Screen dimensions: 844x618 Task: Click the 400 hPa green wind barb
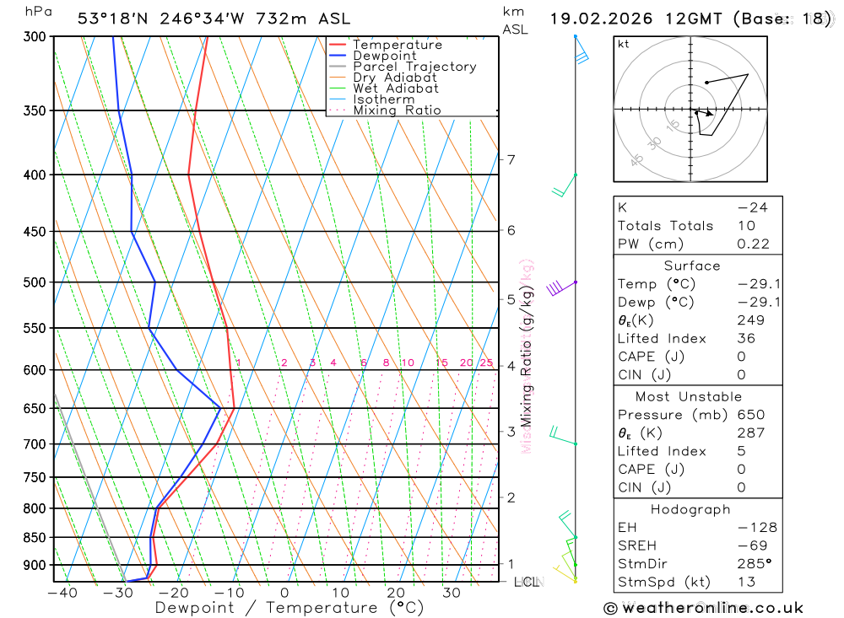coord(564,185)
